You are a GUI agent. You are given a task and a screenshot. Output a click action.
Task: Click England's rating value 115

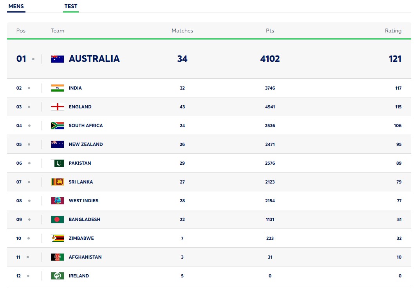tap(398, 107)
